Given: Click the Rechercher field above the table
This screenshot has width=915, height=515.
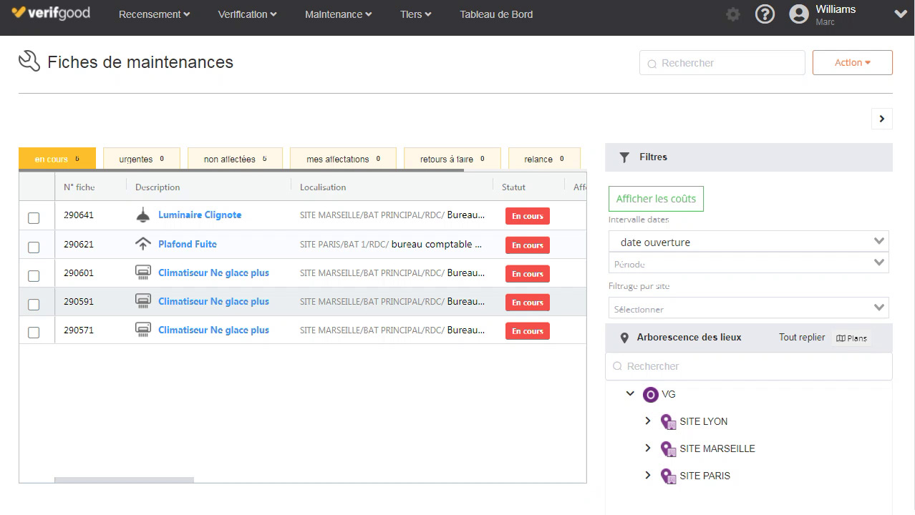Looking at the screenshot, I should [722, 63].
